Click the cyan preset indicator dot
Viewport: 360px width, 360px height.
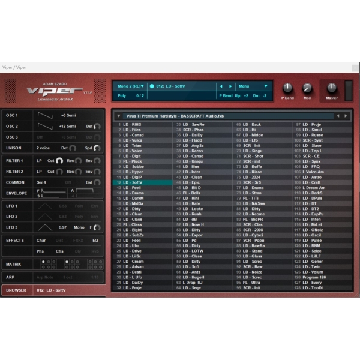click(152, 86)
